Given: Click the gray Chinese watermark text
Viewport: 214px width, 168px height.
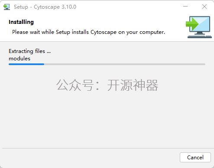Looking at the screenshot, I should coord(107,85).
